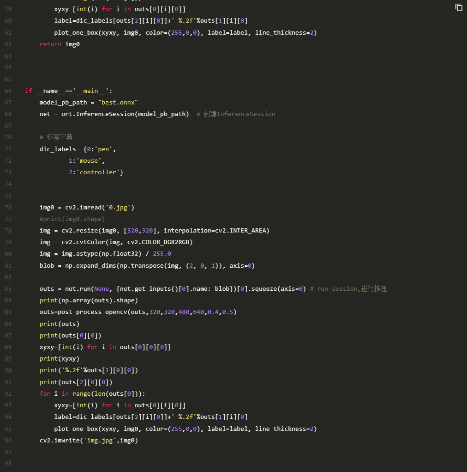This screenshot has width=467, height=472.
Task: Click 'ort.InferenceSession' on line 68
Action: 98,114
